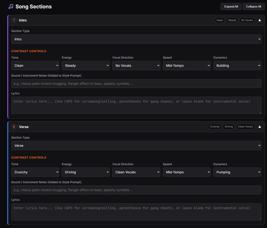Click the Driving tag in Verse header
The height and width of the screenshot is (228, 267).
point(229,127)
